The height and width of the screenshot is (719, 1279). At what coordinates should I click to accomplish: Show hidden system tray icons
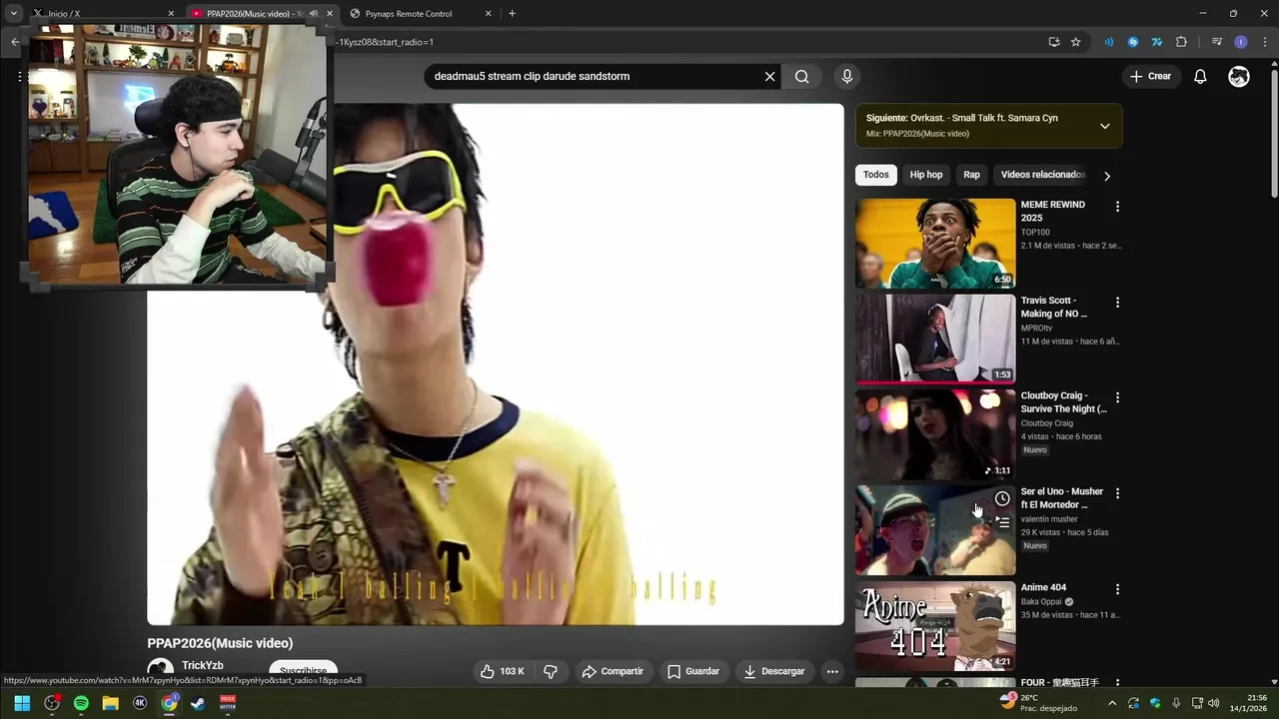point(1112,703)
